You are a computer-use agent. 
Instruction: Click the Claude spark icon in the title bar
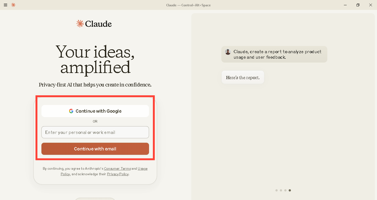point(13,5)
